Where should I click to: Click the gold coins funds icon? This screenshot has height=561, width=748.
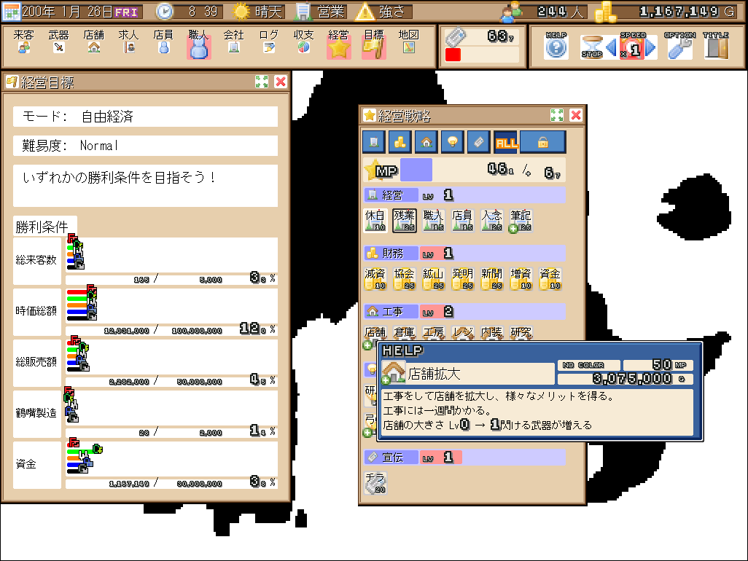(605, 12)
